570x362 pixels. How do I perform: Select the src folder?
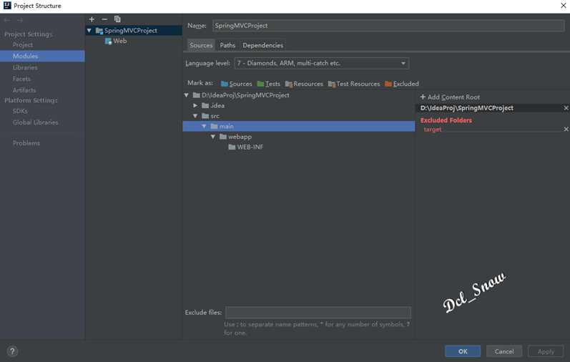(x=211, y=116)
